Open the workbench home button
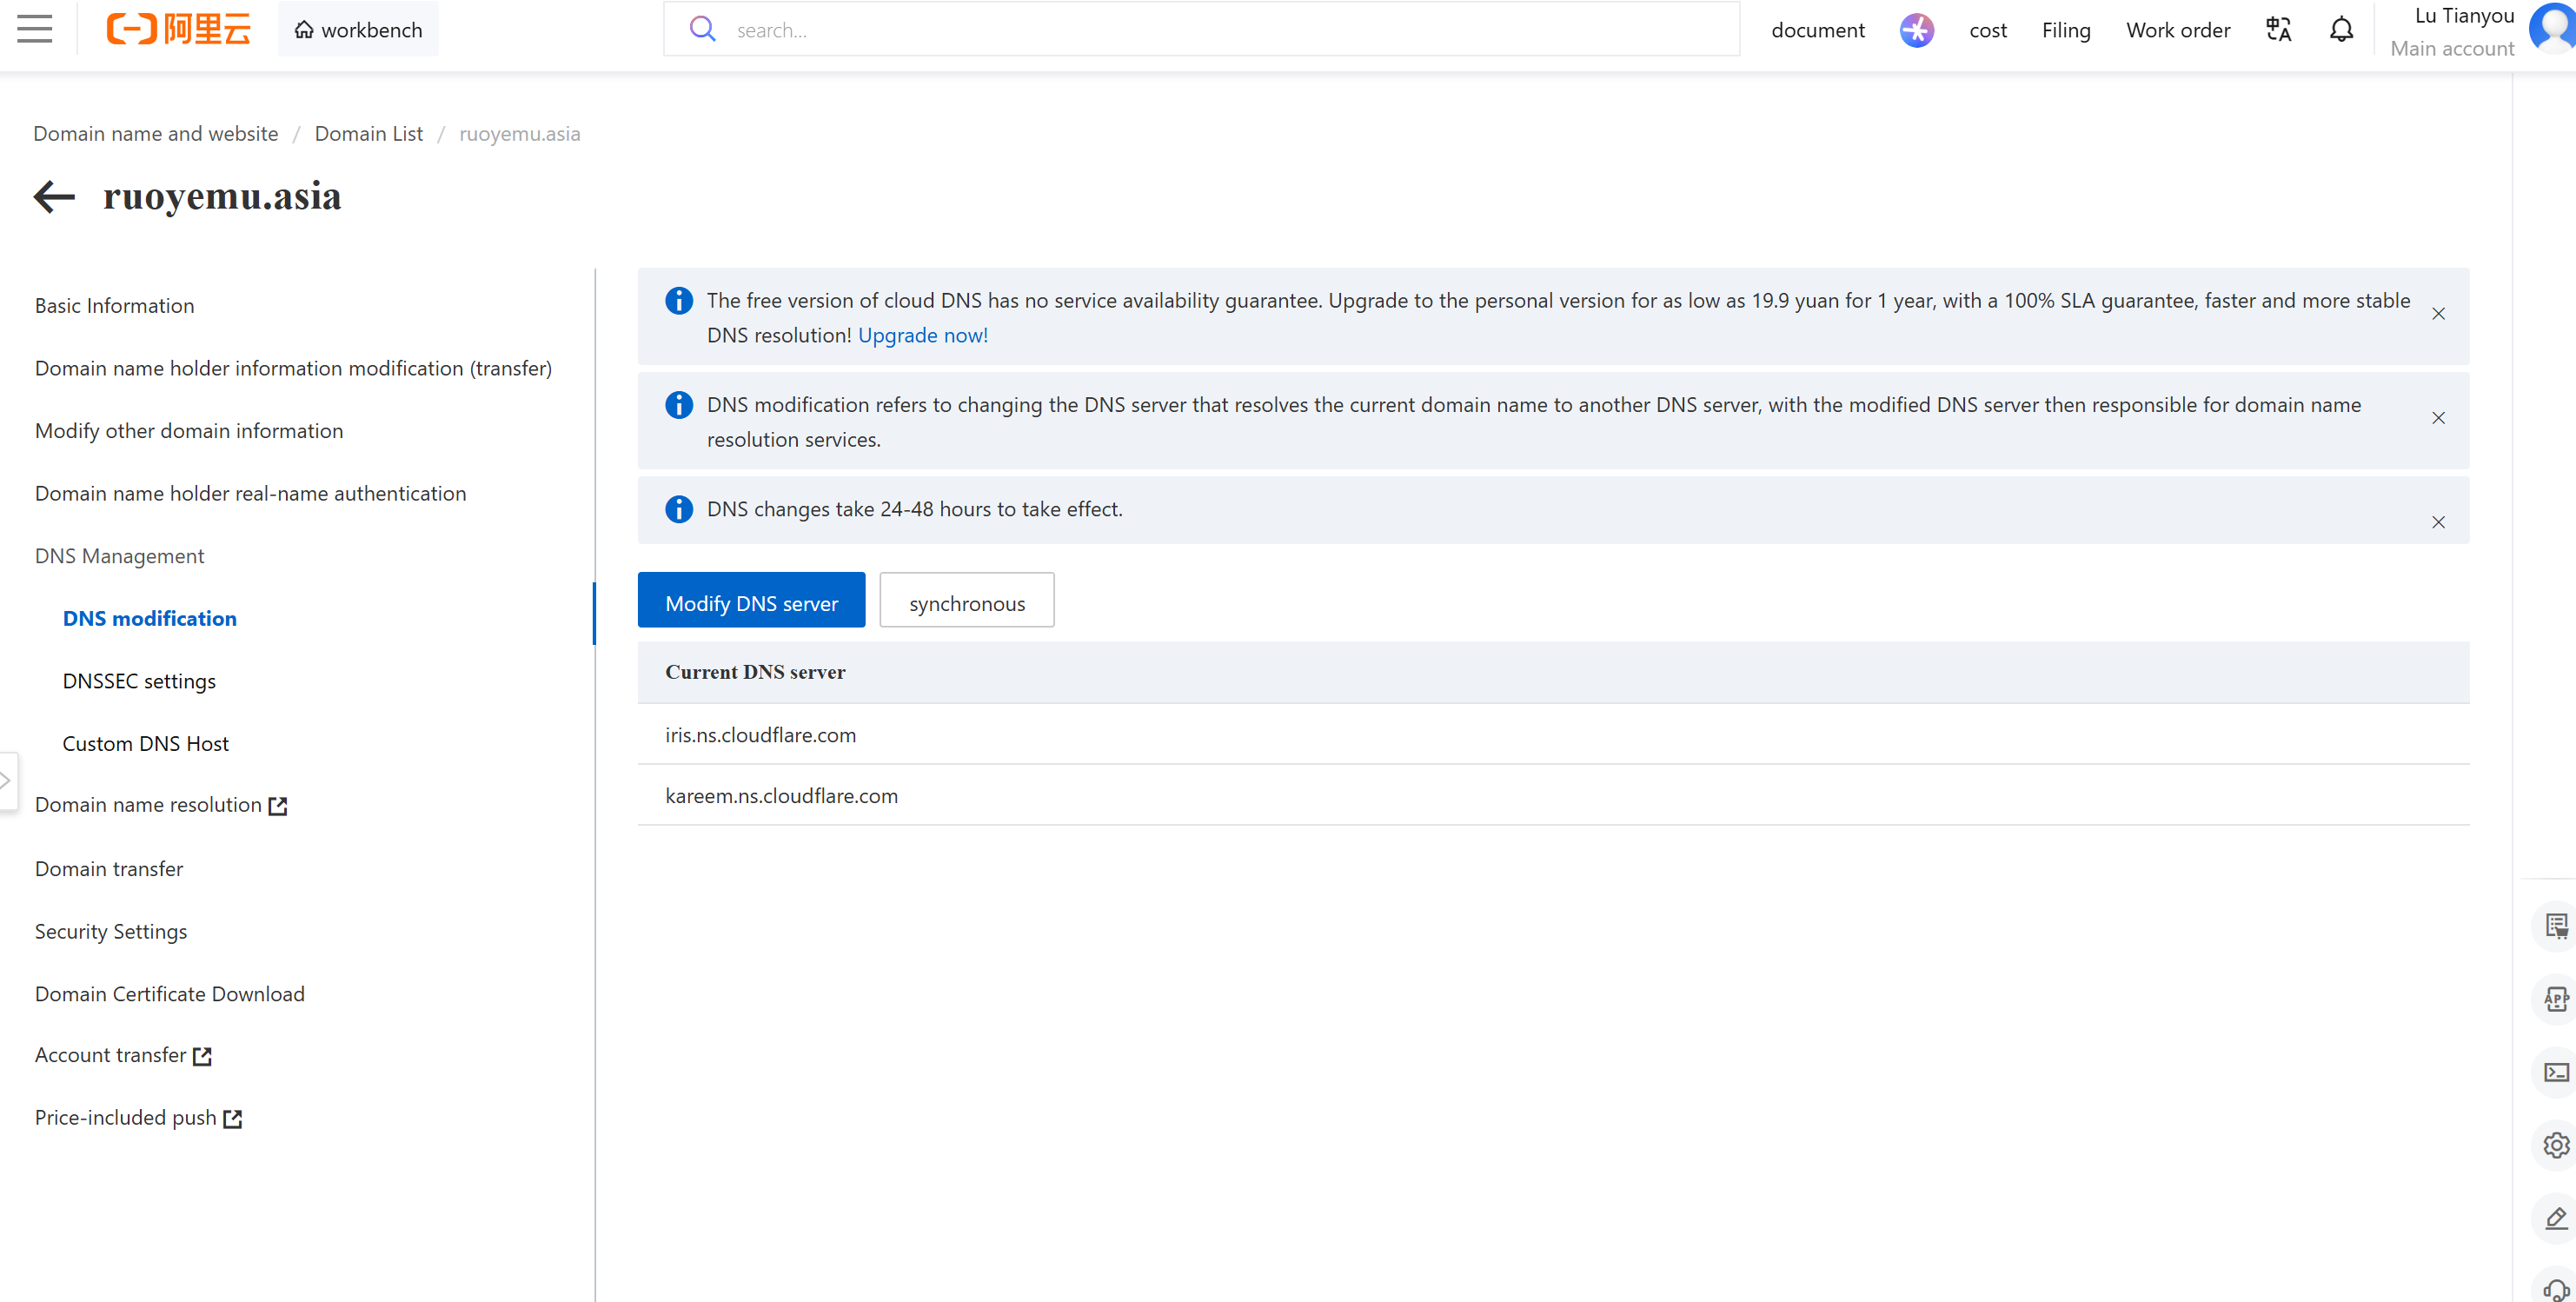The width and height of the screenshot is (2576, 1302). pos(358,29)
